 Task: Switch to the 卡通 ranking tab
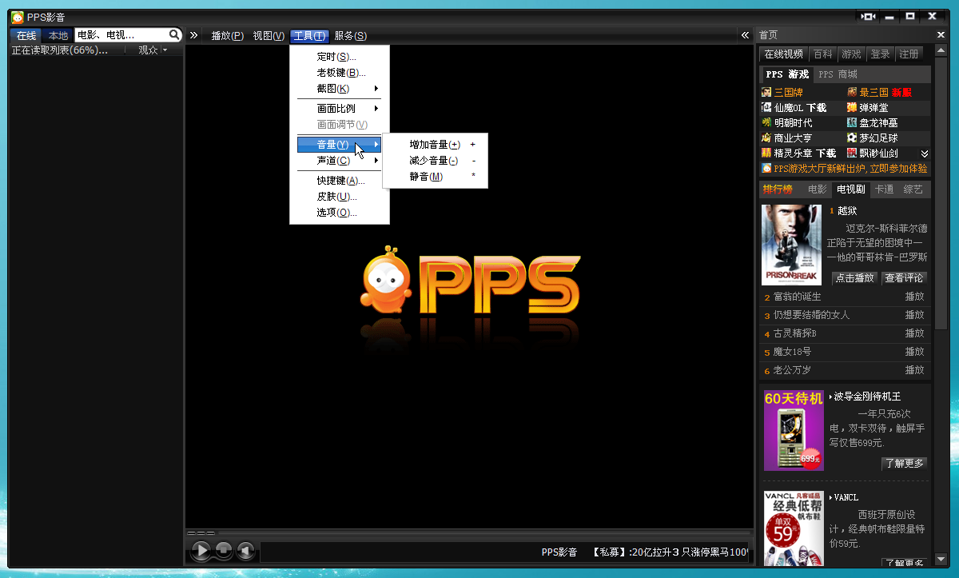(x=884, y=189)
